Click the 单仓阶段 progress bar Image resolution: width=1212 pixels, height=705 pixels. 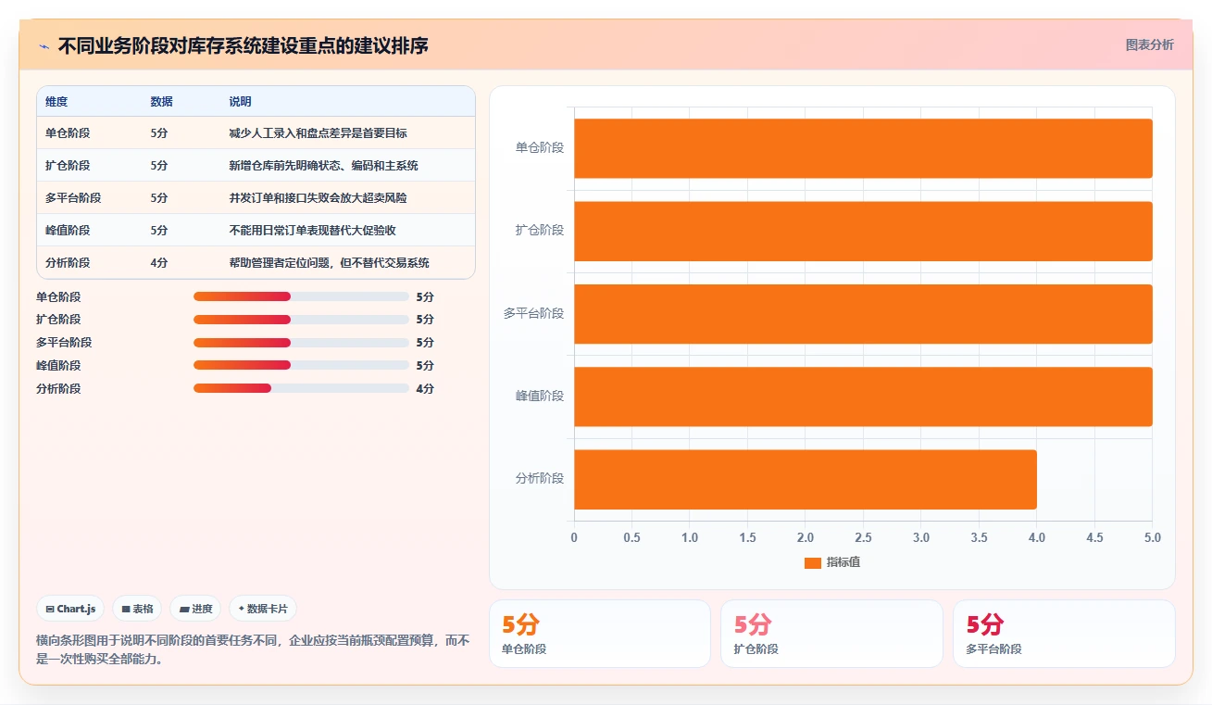point(301,296)
